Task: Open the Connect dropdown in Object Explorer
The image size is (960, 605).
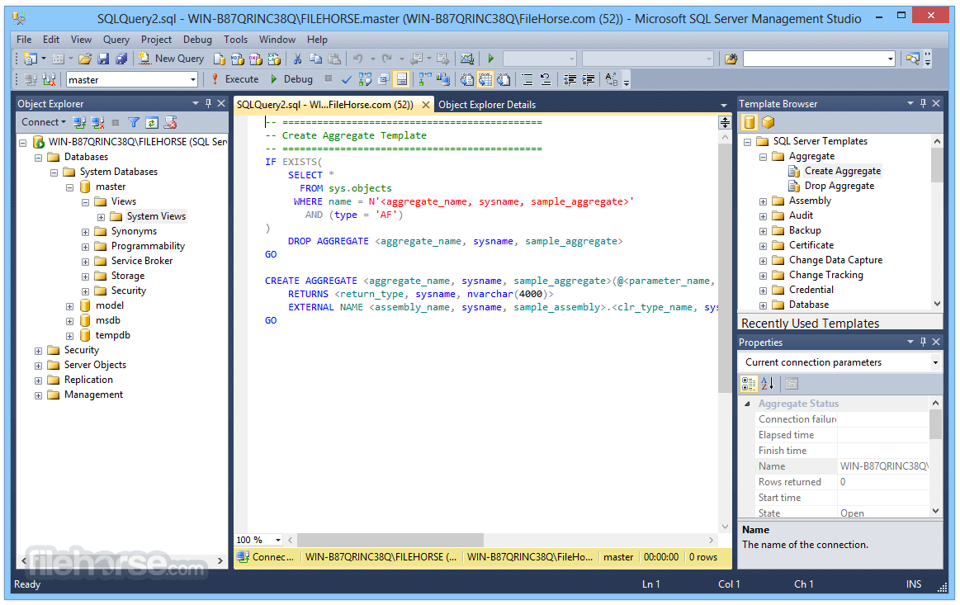Action: [x=44, y=122]
